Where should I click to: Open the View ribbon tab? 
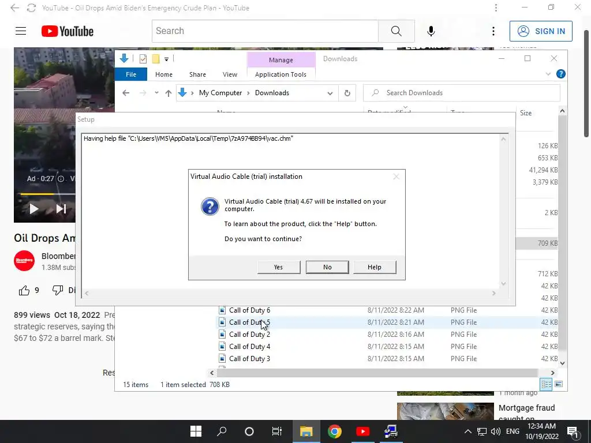pyautogui.click(x=230, y=74)
